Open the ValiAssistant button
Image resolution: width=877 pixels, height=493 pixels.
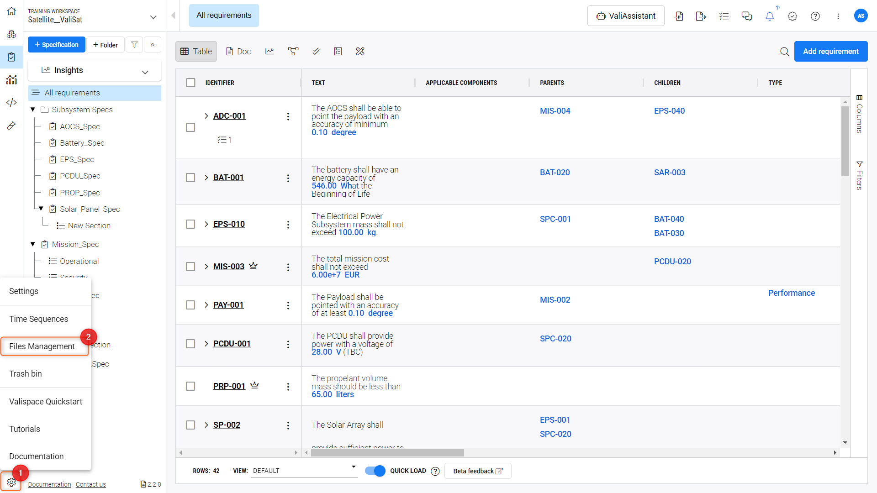pos(626,16)
